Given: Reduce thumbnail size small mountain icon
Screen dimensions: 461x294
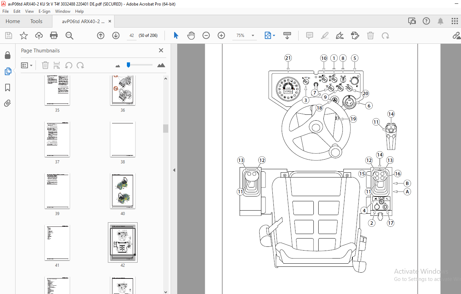Looking at the screenshot, I should point(118,65).
